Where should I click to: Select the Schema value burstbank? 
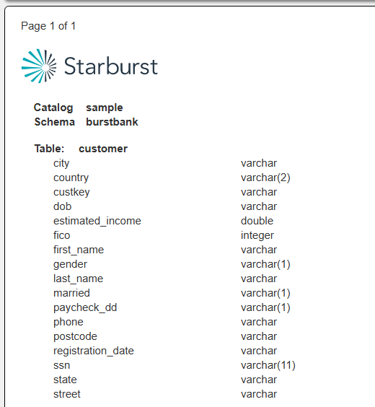112,122
